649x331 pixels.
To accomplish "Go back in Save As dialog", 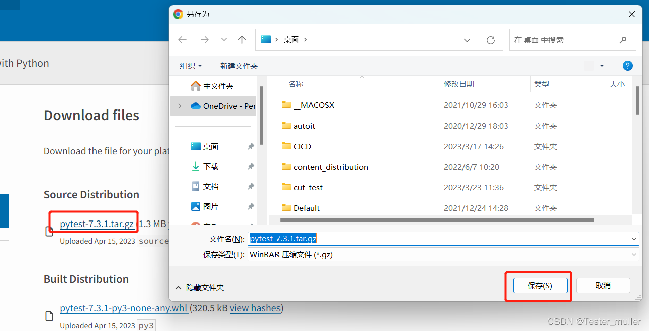I will coord(182,40).
